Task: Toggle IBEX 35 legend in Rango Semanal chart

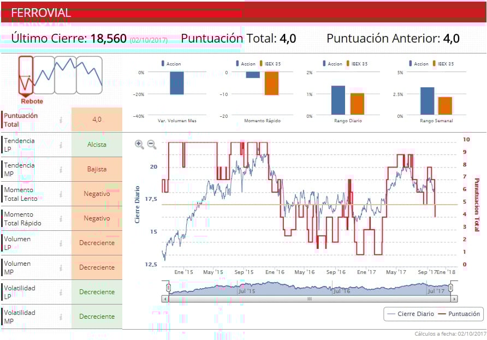Action: (443, 64)
